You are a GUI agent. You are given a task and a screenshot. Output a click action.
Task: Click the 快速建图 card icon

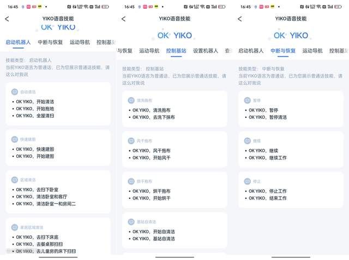pos(15,139)
